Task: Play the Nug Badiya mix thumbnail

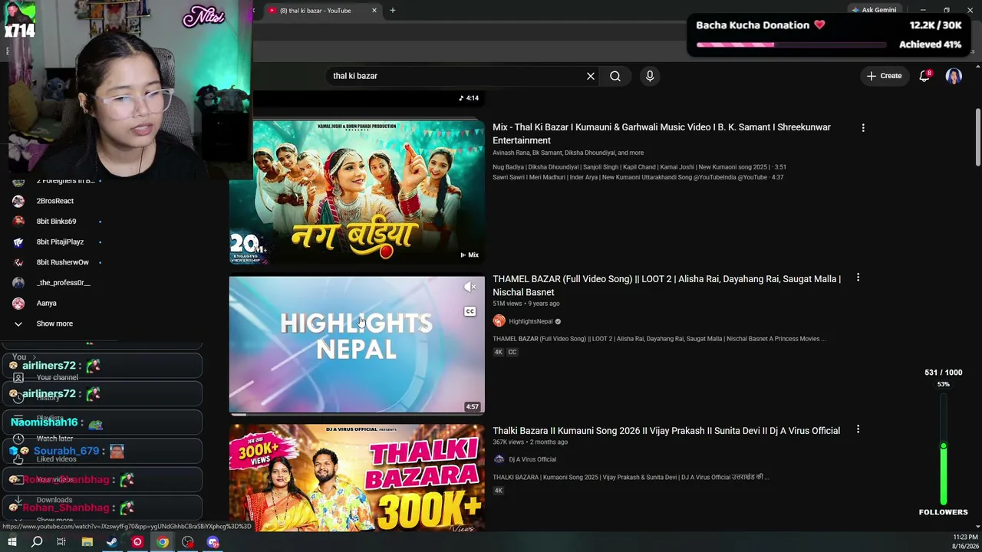Action: [x=357, y=192]
